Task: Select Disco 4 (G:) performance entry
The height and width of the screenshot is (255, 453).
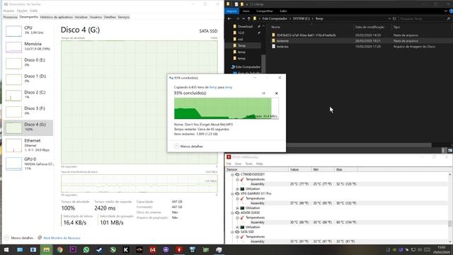Action: click(x=28, y=127)
